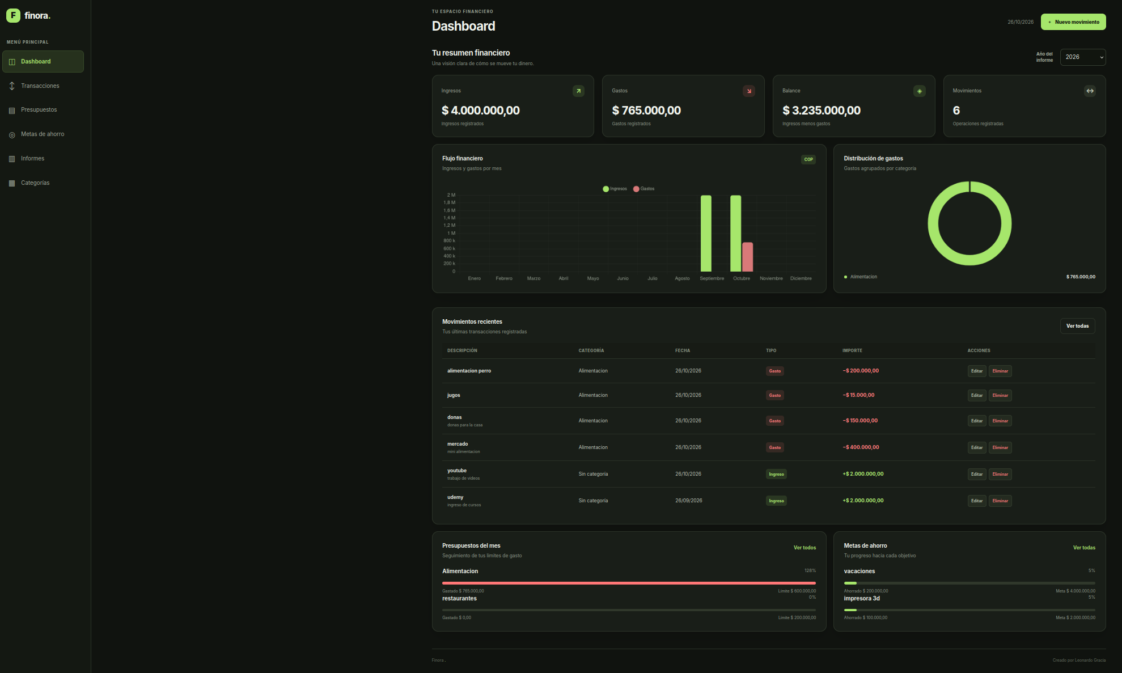
Task: Click the Categorías grid icon
Action: (x=12, y=183)
